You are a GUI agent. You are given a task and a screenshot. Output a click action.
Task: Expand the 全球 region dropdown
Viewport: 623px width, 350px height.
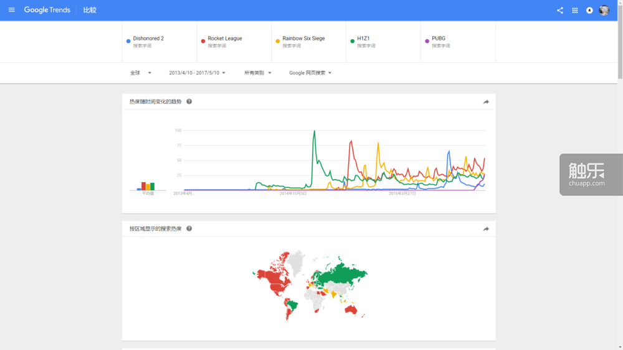pyautogui.click(x=140, y=73)
